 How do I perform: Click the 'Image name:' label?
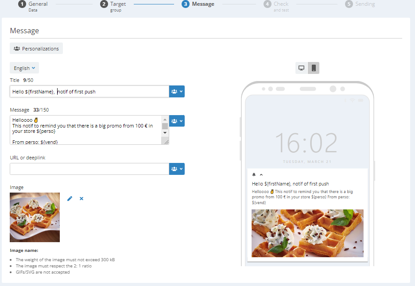[24, 250]
